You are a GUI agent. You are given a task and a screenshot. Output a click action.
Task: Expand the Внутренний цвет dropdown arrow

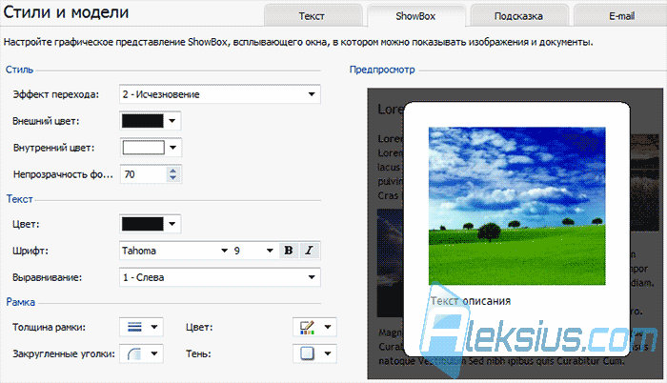[172, 148]
